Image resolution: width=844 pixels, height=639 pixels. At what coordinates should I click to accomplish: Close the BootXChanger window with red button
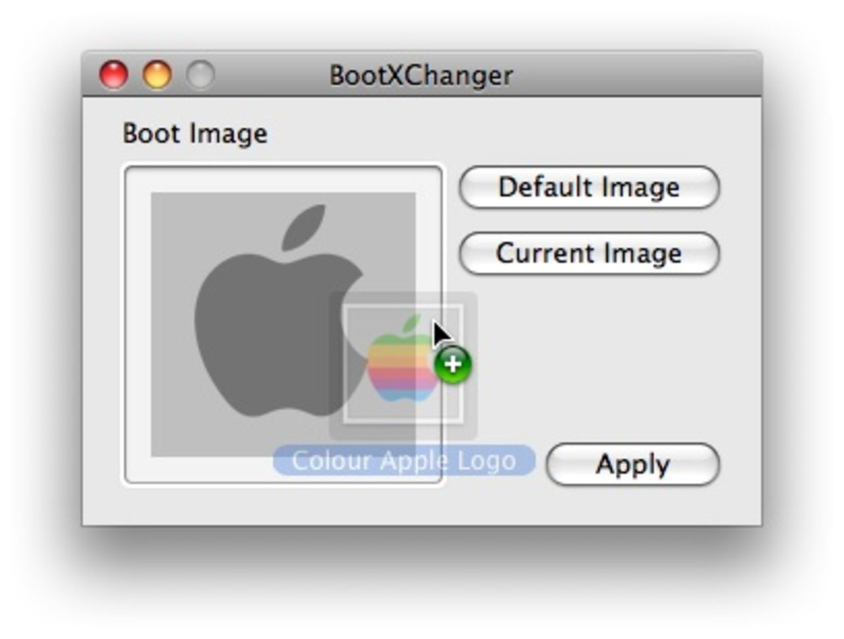coord(113,75)
